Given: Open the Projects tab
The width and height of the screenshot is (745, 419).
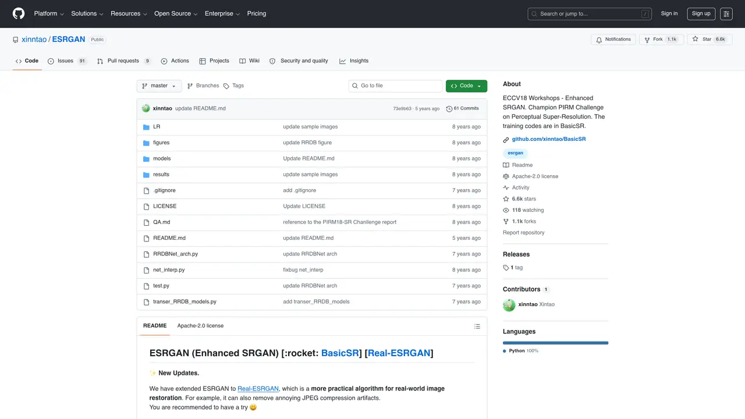Looking at the screenshot, I should coord(214,61).
